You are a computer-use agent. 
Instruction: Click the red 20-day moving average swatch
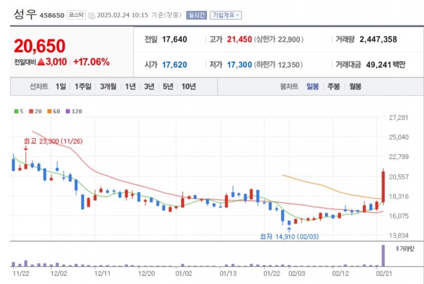click(x=31, y=111)
